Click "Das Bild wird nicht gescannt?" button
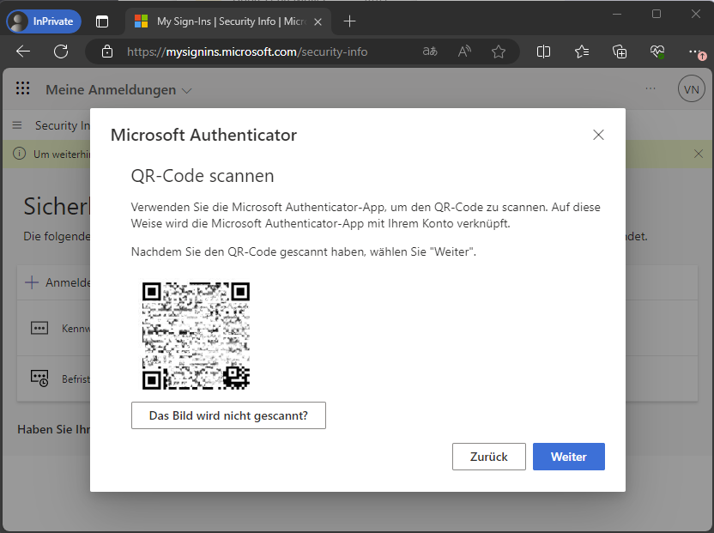Image resolution: width=714 pixels, height=533 pixels. 228,415
